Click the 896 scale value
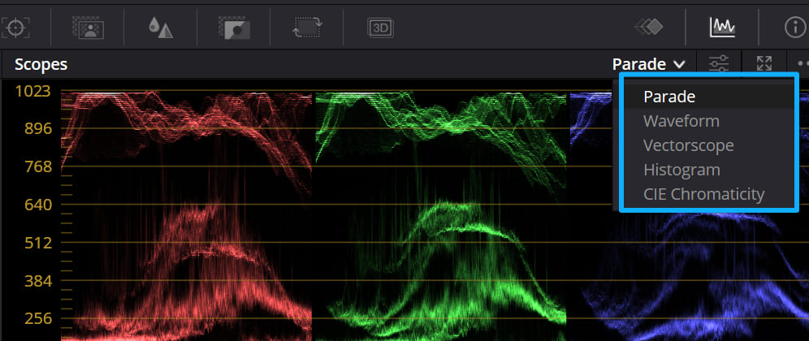The height and width of the screenshot is (341, 809). [39, 128]
